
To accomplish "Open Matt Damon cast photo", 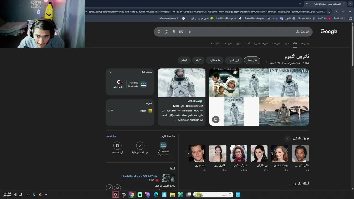I will (x=197, y=153).
